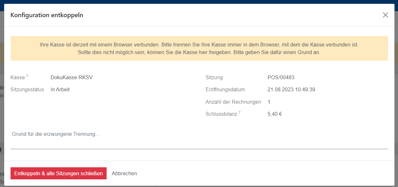Click the Anzahl der Rechnungen label
This screenshot has width=398, height=187.
pyautogui.click(x=233, y=102)
